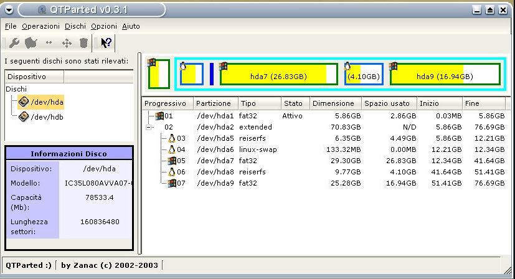Sort by Spazio usato column header
515x279 pixels.
pos(389,103)
